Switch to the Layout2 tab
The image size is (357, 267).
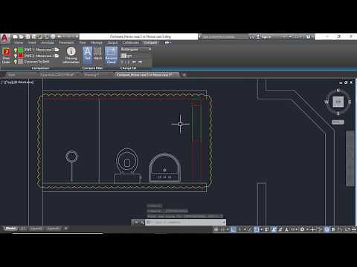click(54, 228)
